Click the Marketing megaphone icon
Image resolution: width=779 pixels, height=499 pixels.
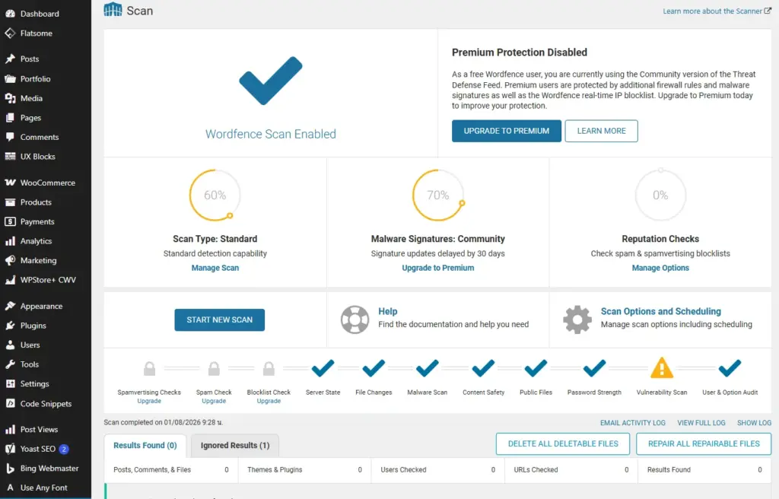click(10, 260)
